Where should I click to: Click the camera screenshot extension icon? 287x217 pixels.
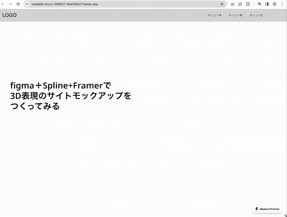(232, 4)
